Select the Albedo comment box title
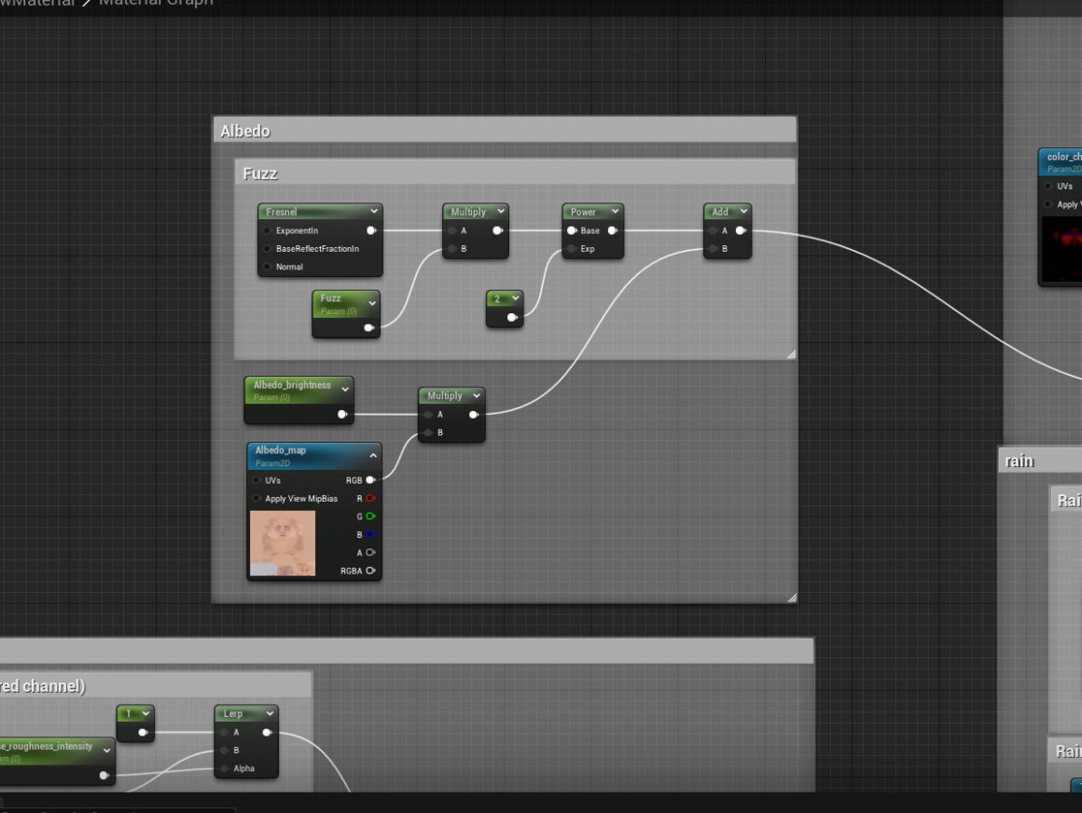1082x813 pixels. click(245, 131)
